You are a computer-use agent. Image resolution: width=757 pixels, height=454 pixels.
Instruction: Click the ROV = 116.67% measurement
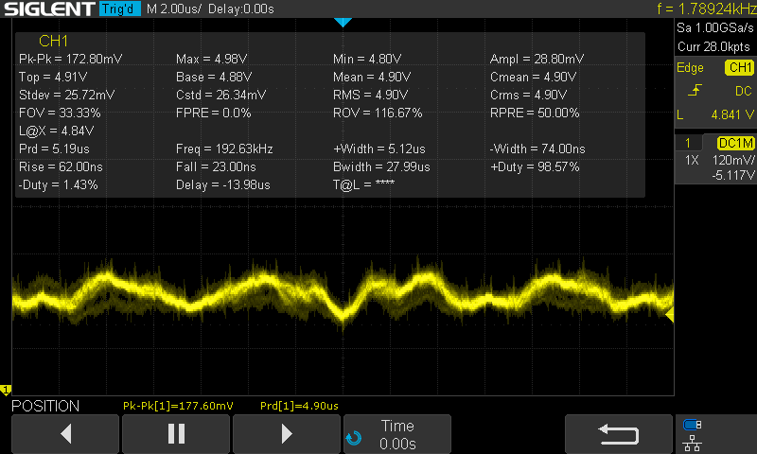coord(378,113)
